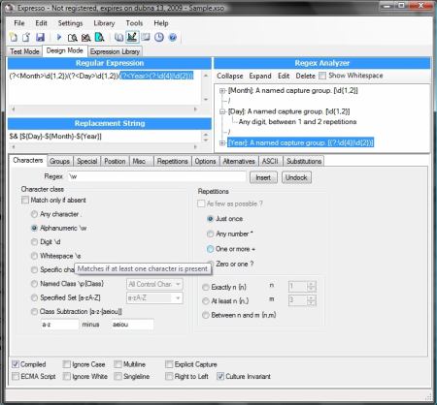Enable the Show Whitespace checkbox
This screenshot has height=405, width=437.
(322, 76)
